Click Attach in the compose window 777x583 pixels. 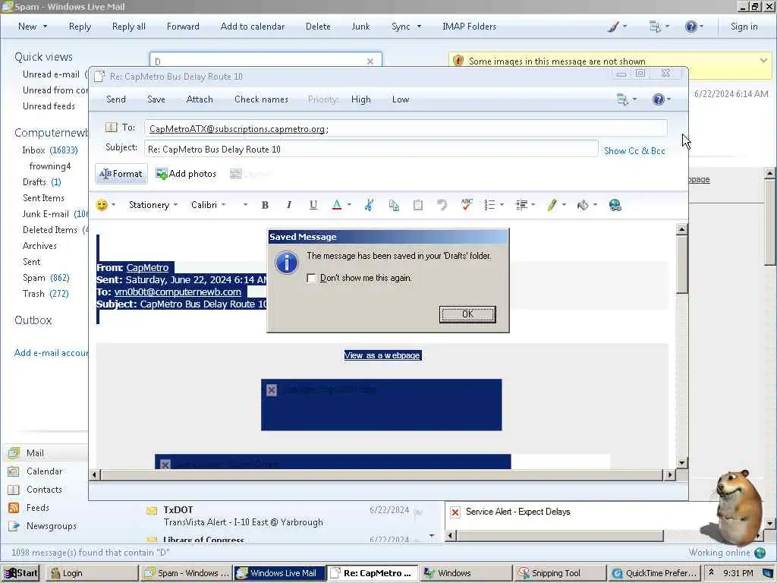[x=200, y=99]
